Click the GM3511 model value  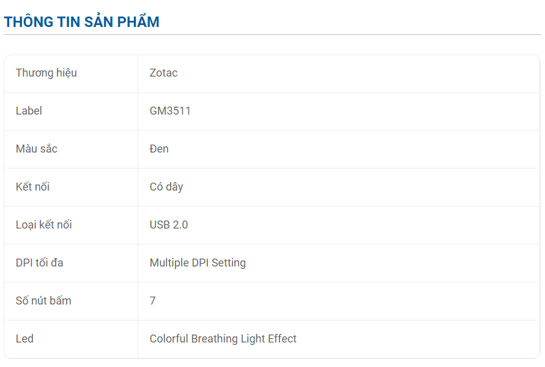(170, 111)
